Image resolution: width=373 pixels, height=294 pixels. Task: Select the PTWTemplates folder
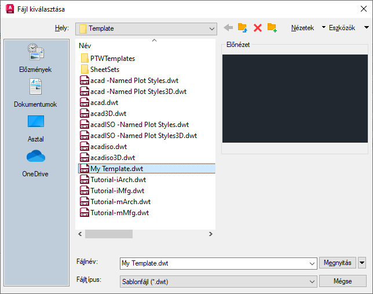pos(108,59)
